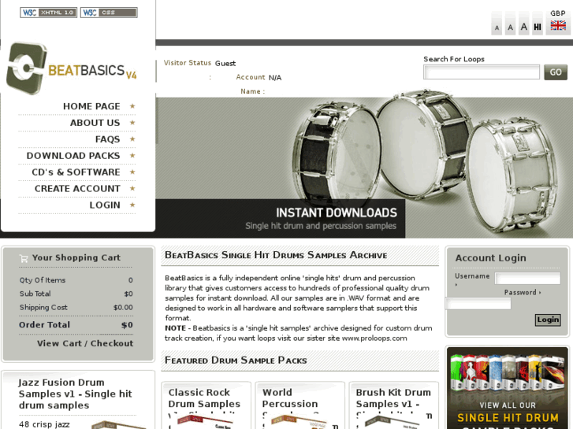Screen dimensions: 573x429
Task: Click the Shipping Cost $0.00 value
Action: point(123,308)
